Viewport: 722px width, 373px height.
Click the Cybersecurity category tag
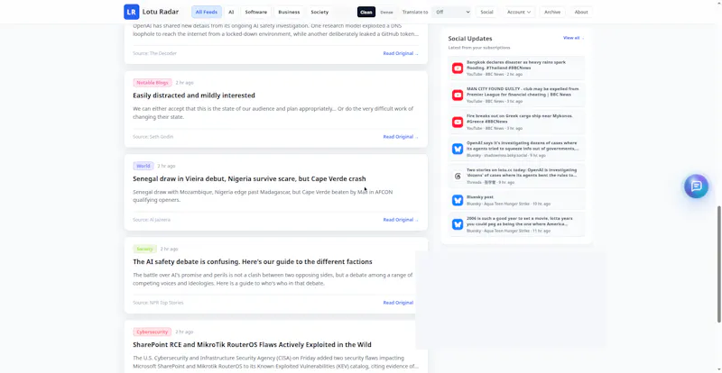coord(152,332)
